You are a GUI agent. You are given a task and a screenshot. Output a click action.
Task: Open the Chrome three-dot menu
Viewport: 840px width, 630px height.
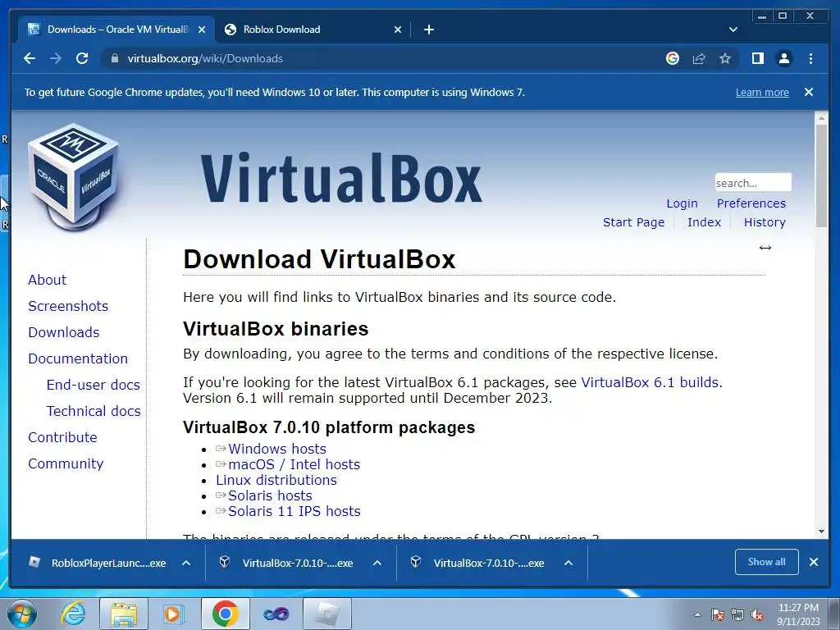point(810,58)
